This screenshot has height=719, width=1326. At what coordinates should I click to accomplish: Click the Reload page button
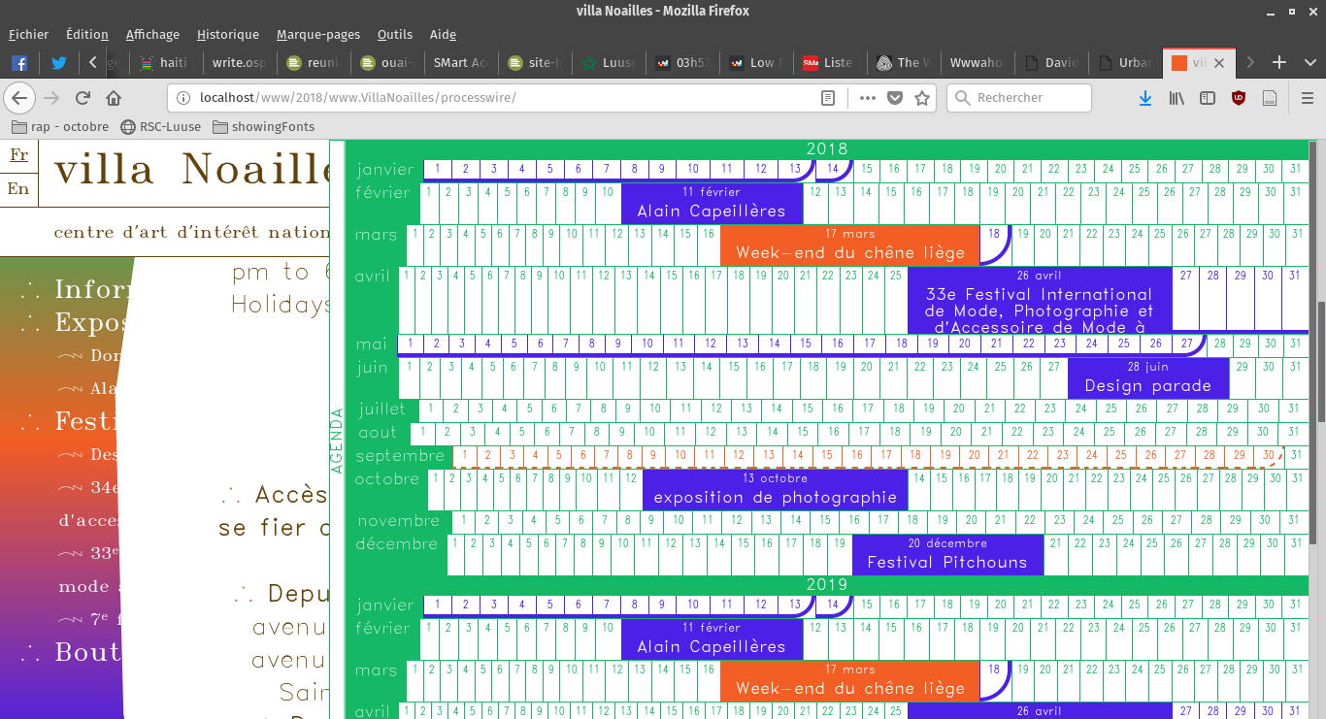click(83, 98)
